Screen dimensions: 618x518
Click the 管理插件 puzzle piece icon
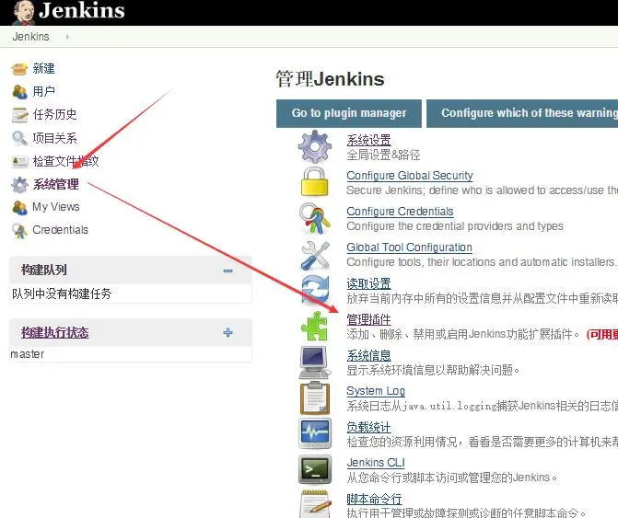click(314, 326)
